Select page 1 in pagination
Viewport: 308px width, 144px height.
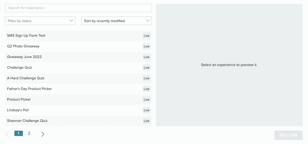coord(18,133)
